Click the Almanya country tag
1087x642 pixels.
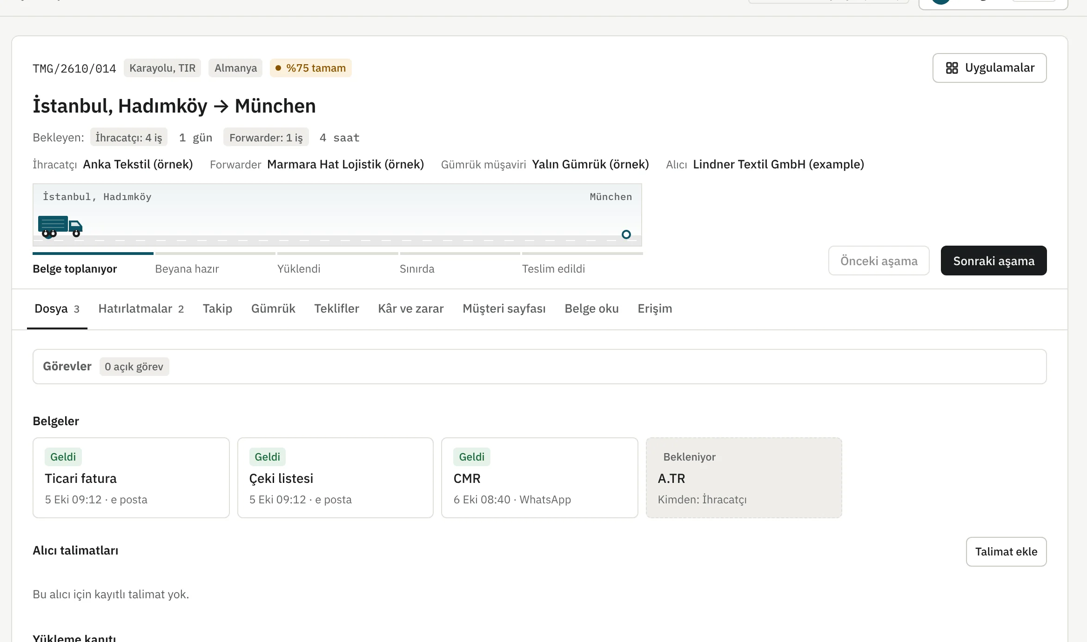[x=235, y=68]
